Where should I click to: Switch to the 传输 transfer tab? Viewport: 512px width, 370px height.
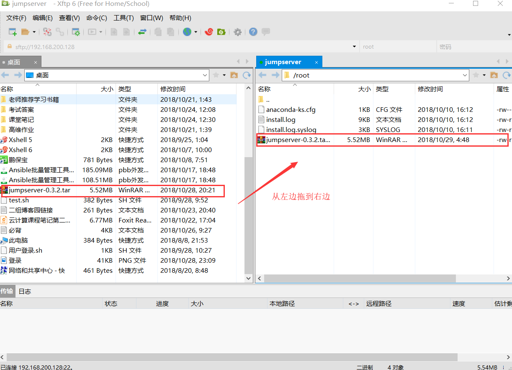point(7,291)
